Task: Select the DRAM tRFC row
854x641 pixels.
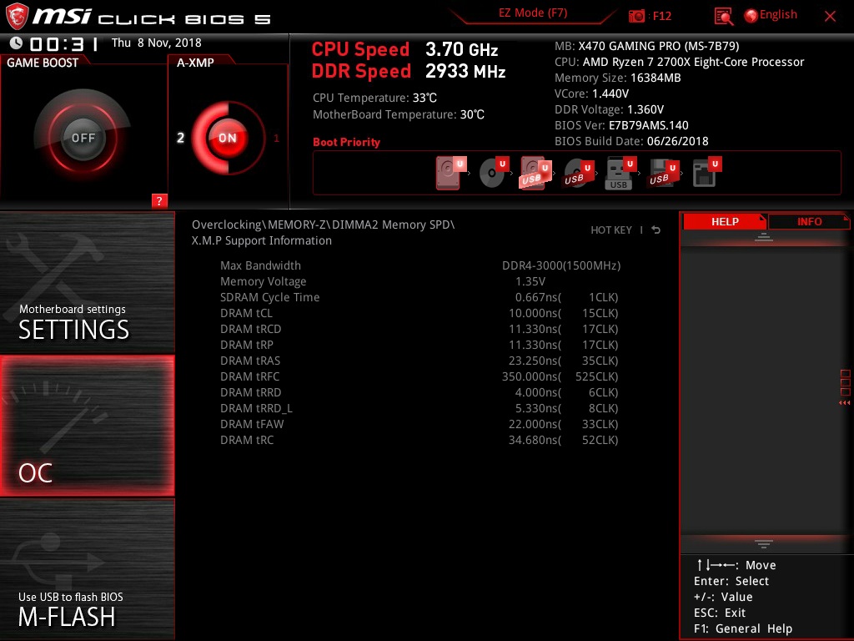Action: (x=420, y=376)
